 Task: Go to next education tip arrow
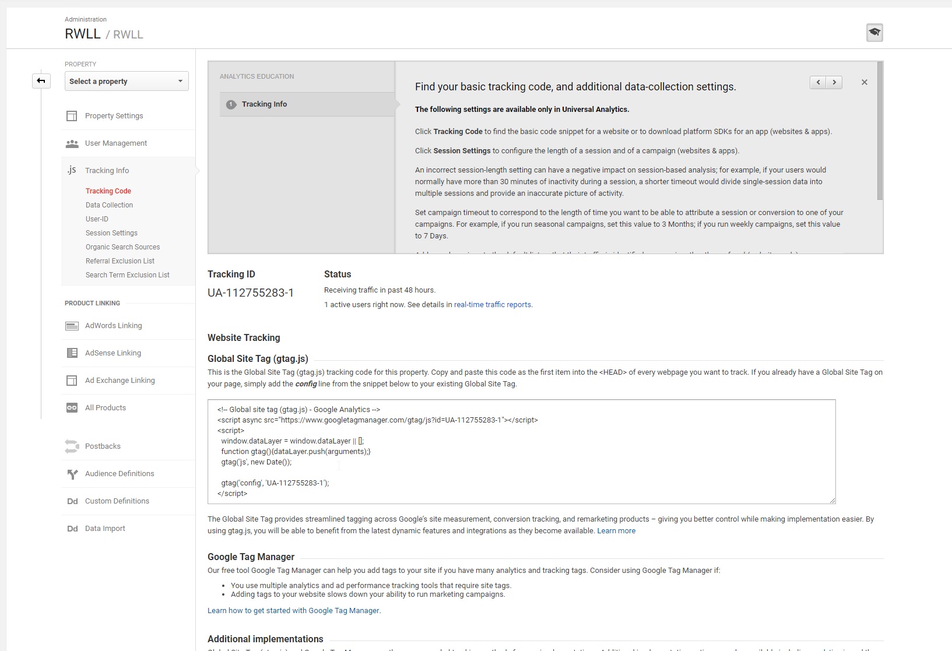click(834, 82)
